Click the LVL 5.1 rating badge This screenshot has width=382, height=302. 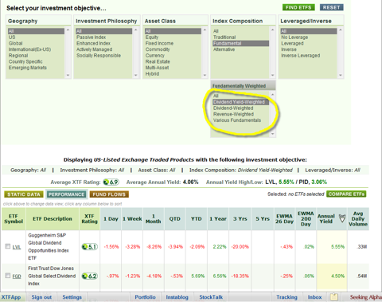(x=90, y=247)
